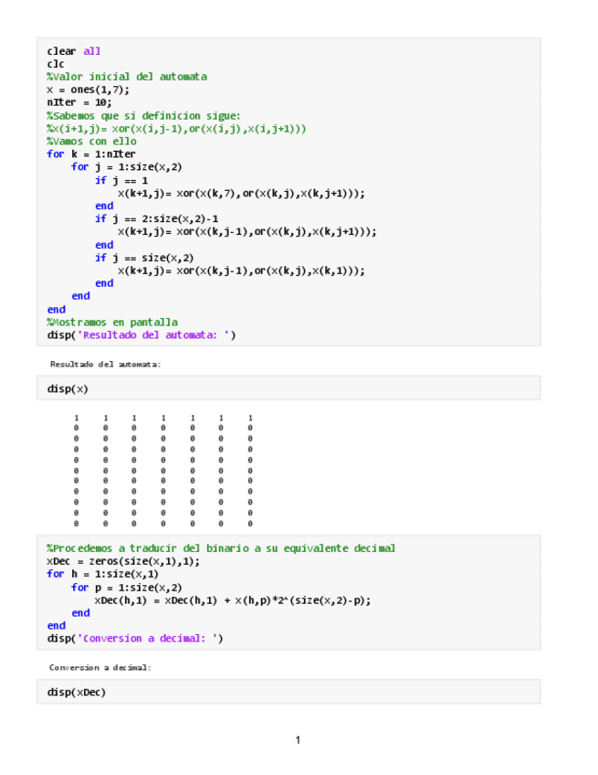Click the 'if j == 1' condition line
The image size is (598, 775).
point(121,180)
